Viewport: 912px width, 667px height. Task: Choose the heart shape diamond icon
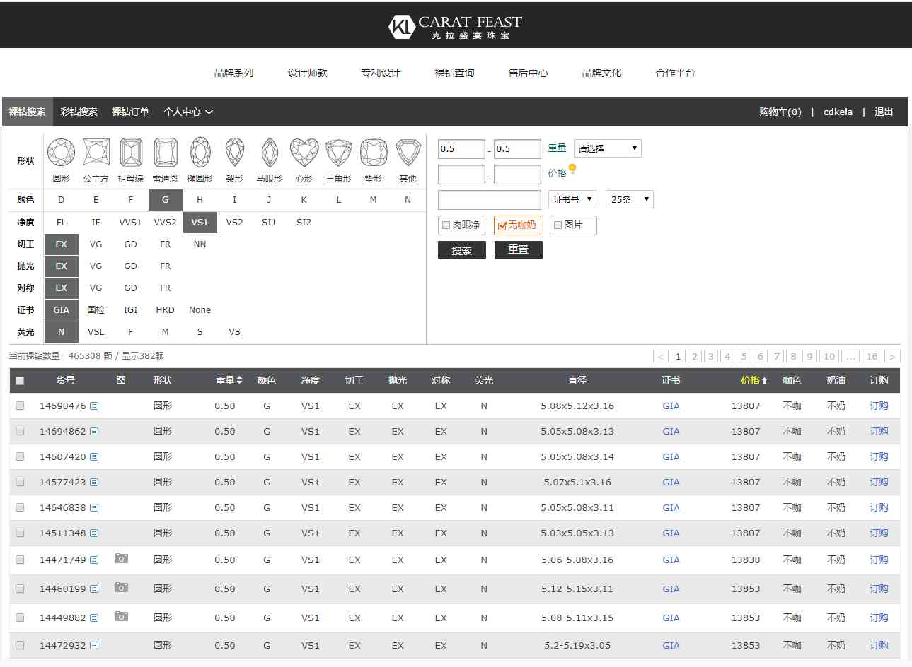click(x=304, y=153)
